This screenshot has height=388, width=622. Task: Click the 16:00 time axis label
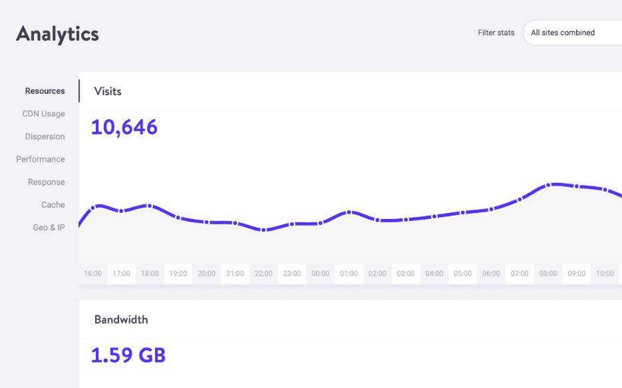coord(93,274)
